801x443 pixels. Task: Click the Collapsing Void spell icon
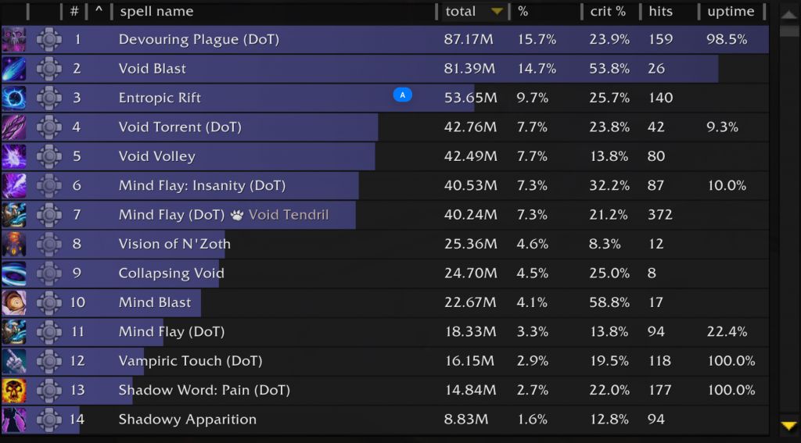14,273
